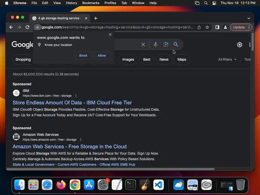The height and width of the screenshot is (195, 260).
Task: Allow location access for Google
Action: 102,56
